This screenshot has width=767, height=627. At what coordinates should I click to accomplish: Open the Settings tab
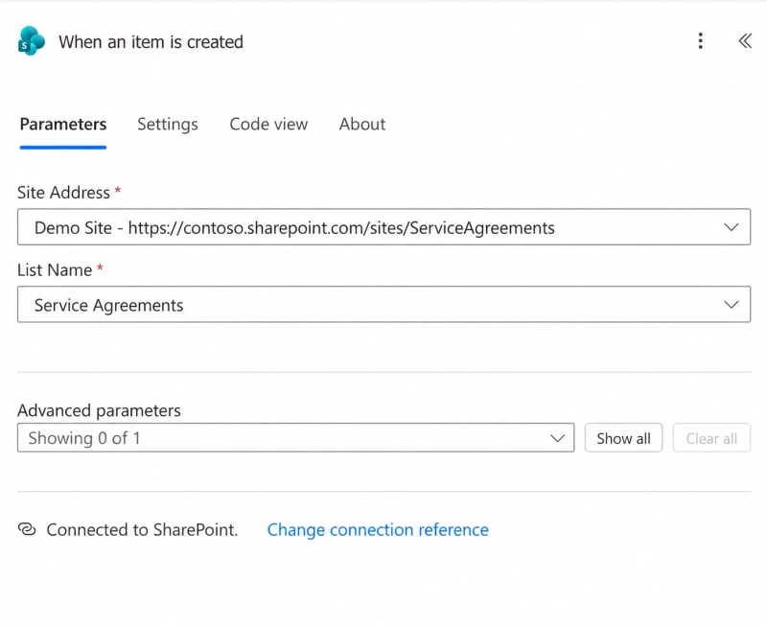click(167, 125)
